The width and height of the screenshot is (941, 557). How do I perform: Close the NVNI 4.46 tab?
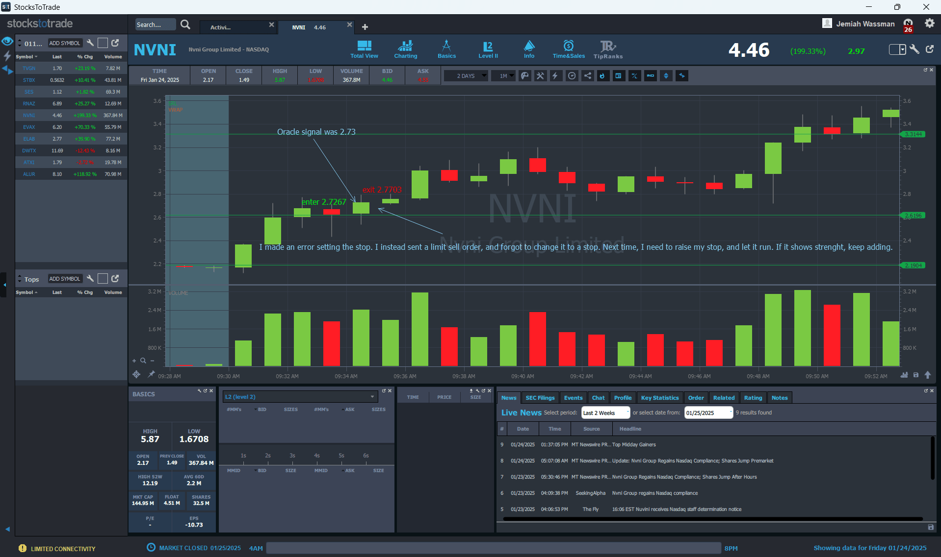click(350, 24)
